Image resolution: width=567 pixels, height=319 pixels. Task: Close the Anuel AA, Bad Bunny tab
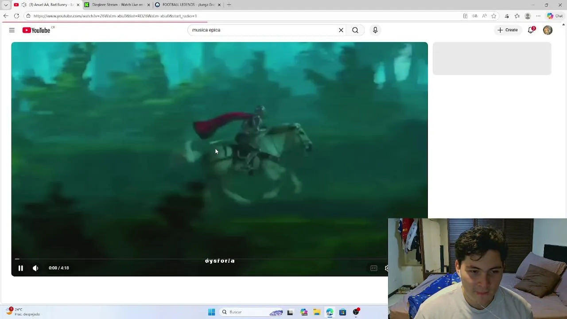pyautogui.click(x=78, y=5)
